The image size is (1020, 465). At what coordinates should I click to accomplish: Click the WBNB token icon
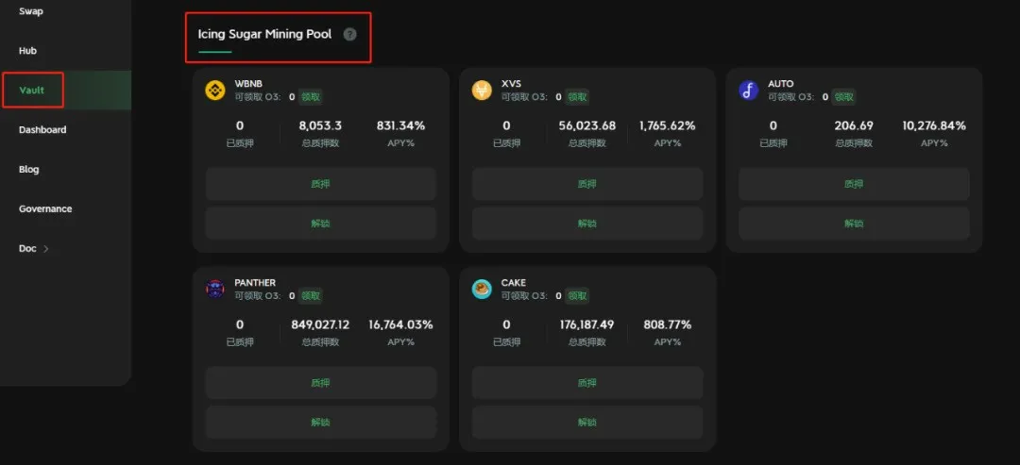215,90
